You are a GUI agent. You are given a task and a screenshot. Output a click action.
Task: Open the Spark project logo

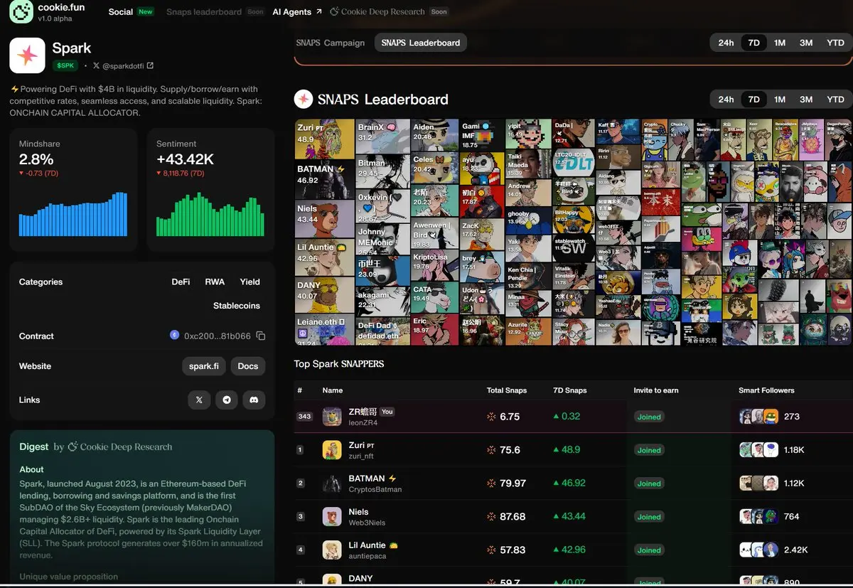click(x=27, y=55)
